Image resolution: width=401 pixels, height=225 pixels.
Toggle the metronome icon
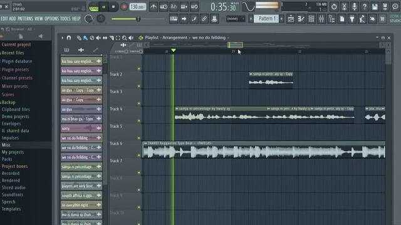click(x=154, y=7)
